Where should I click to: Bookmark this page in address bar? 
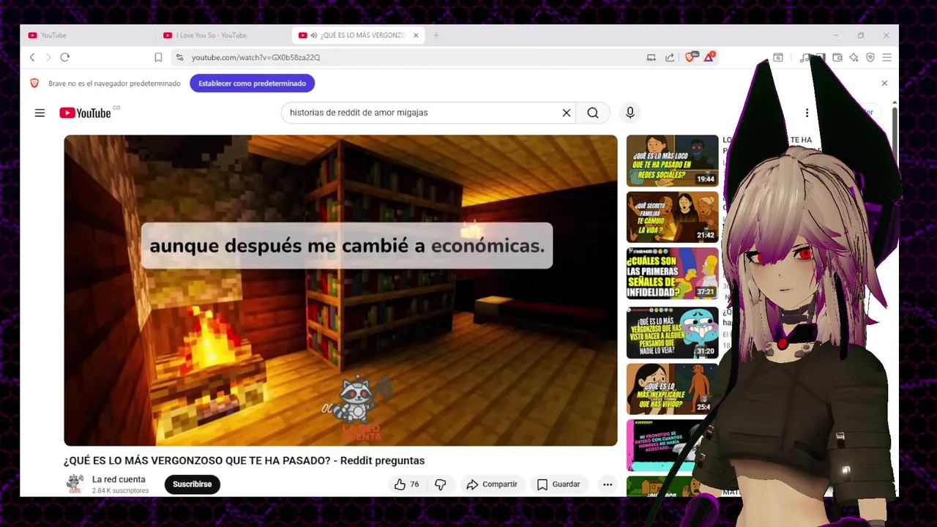tap(158, 57)
